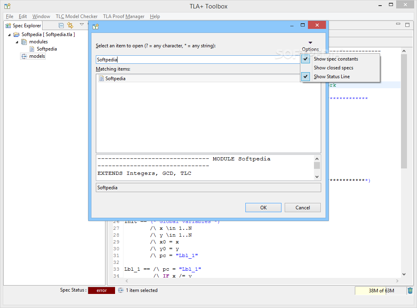Click the models icon in Spec Explorer
The height and width of the screenshot is (308, 417).
pyautogui.click(x=24, y=56)
